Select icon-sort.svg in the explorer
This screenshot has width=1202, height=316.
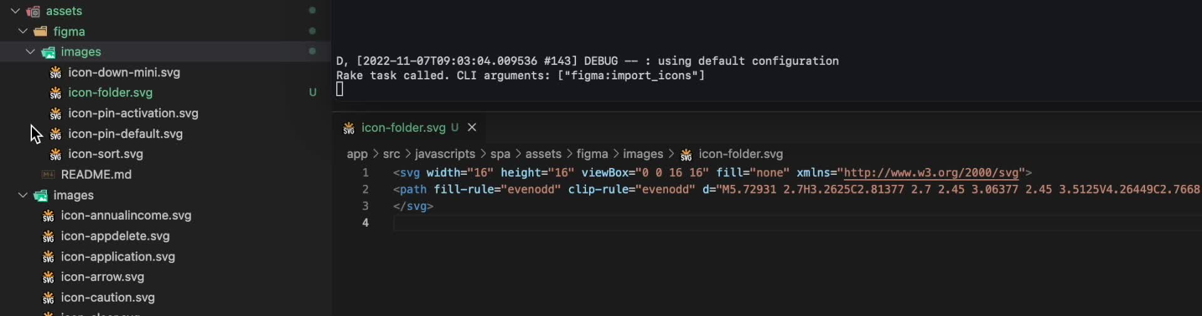[x=105, y=154]
